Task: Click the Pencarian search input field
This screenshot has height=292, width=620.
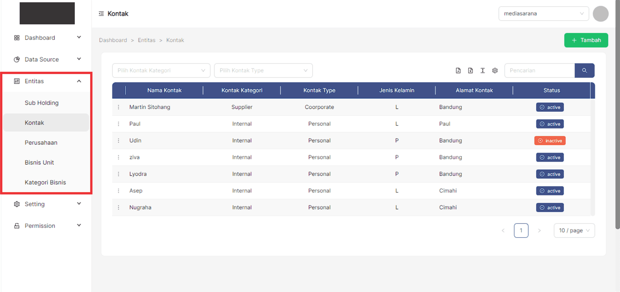Action: (x=539, y=71)
